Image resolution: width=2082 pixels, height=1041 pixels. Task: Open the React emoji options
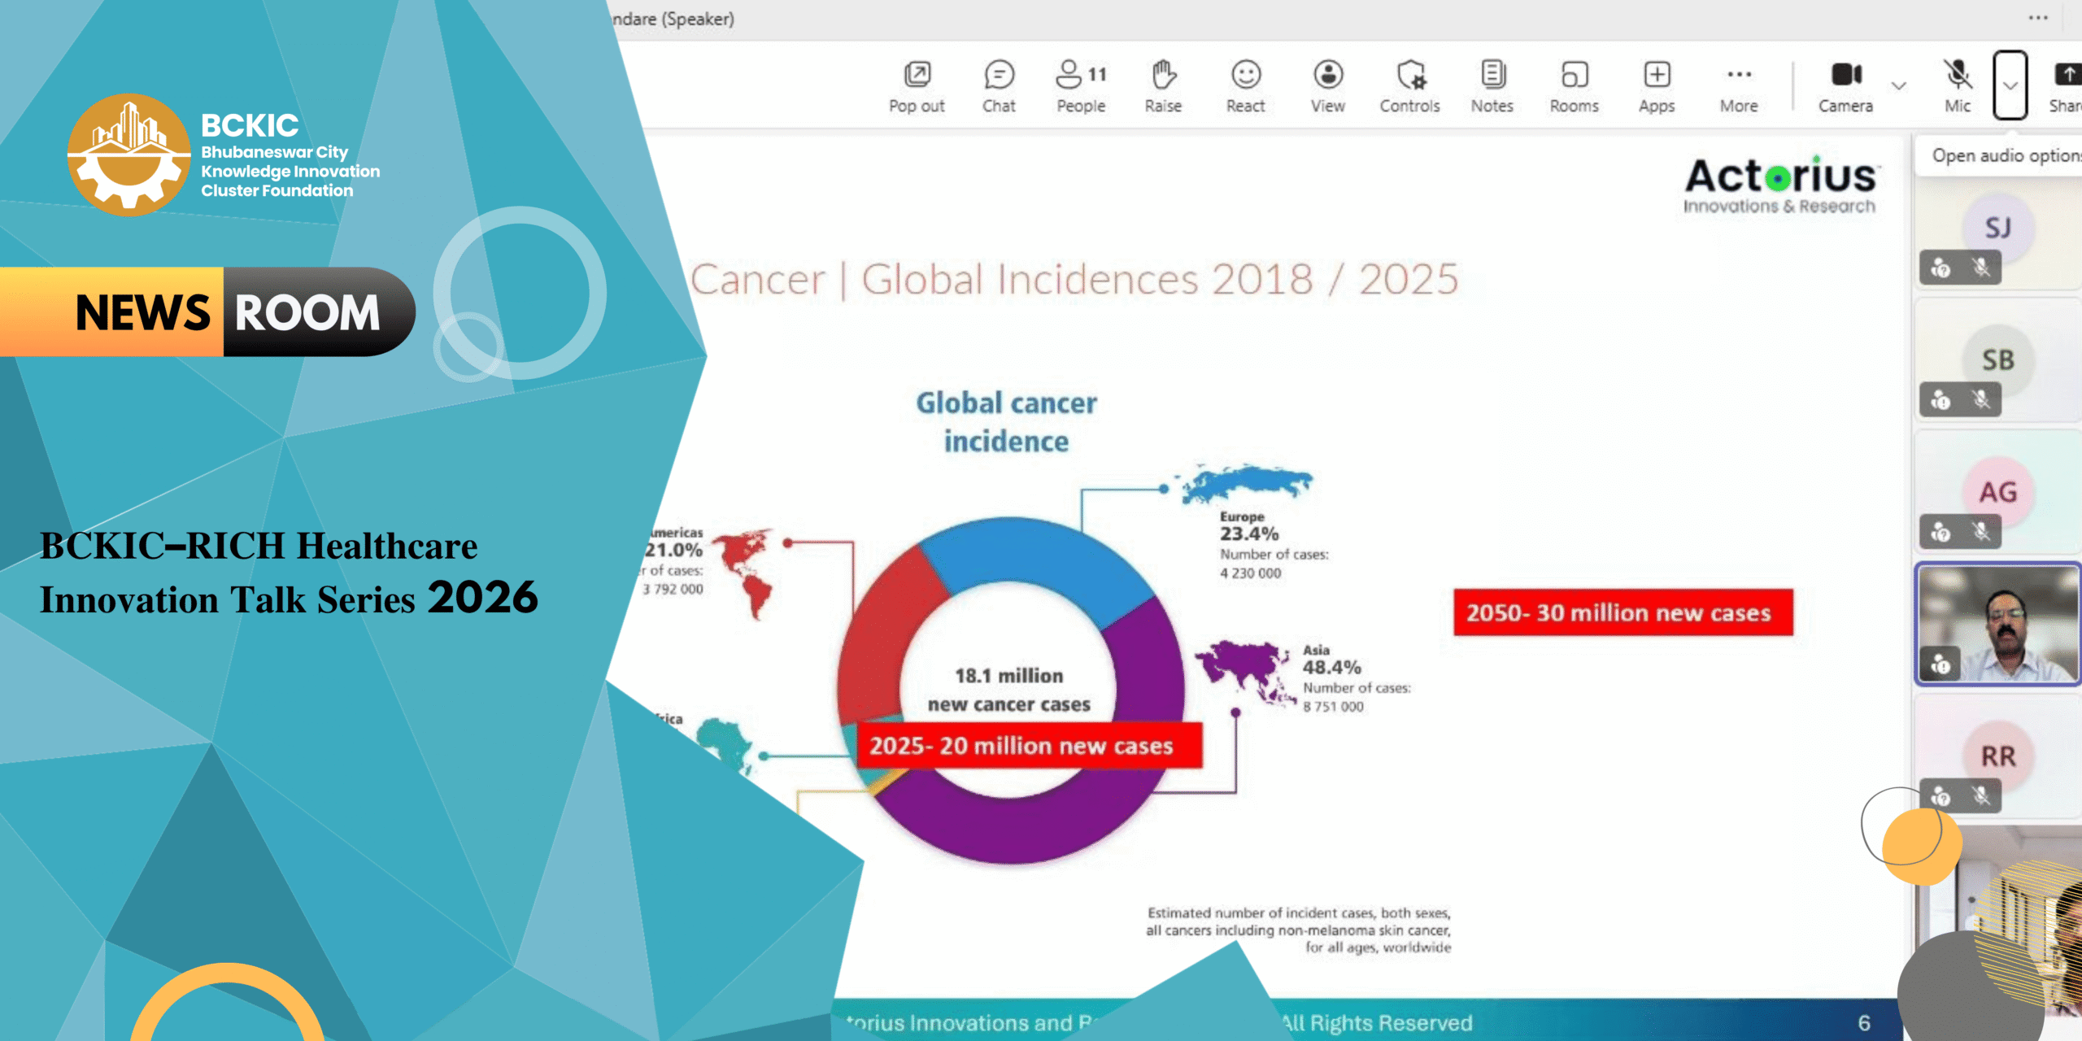[1245, 85]
